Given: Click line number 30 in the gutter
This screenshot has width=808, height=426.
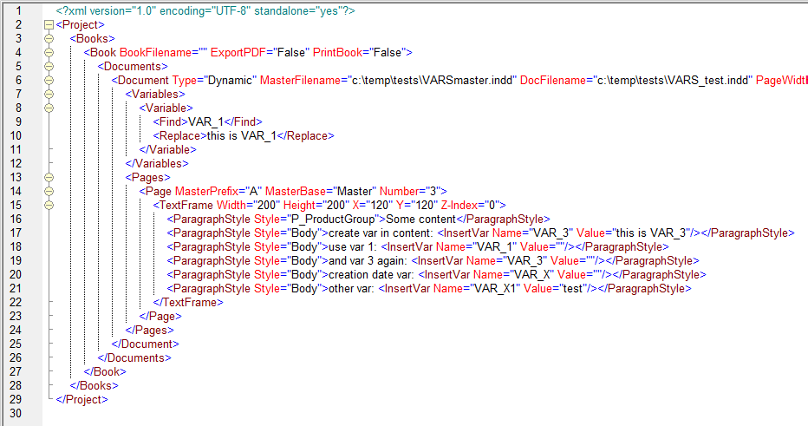Looking at the screenshot, I should 17,413.
